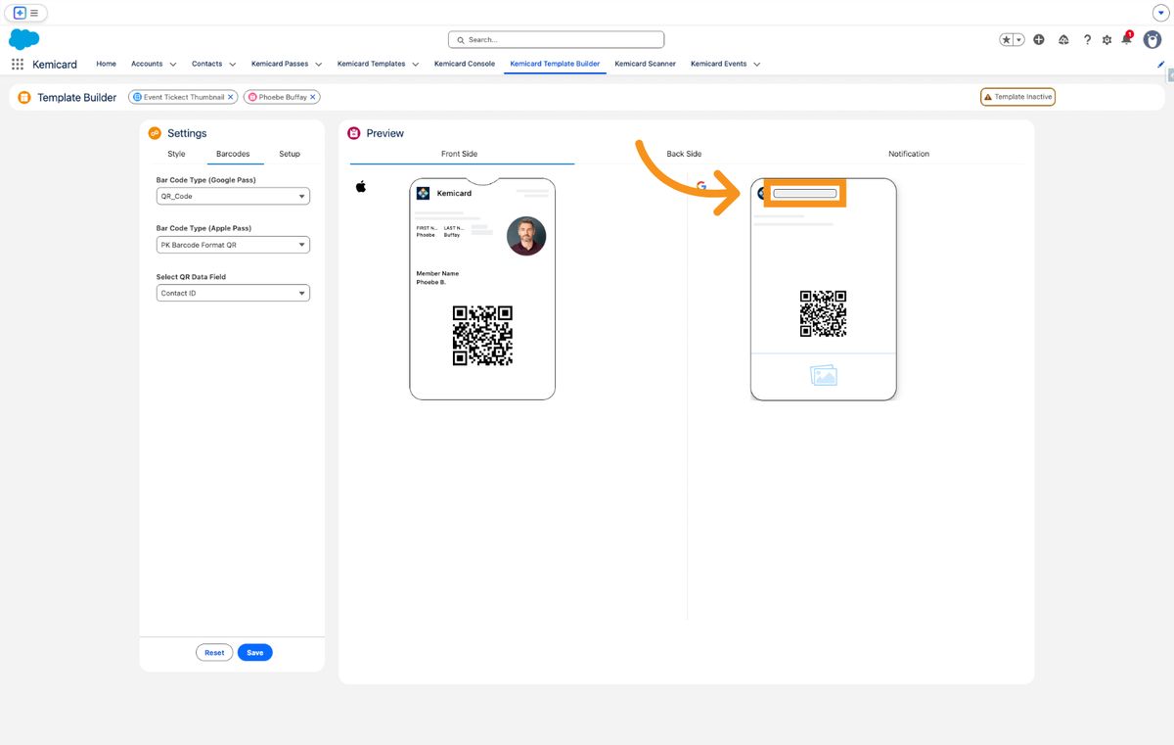Open Select QR Data Field dropdown
Screen dimensions: 1174x745
point(233,293)
